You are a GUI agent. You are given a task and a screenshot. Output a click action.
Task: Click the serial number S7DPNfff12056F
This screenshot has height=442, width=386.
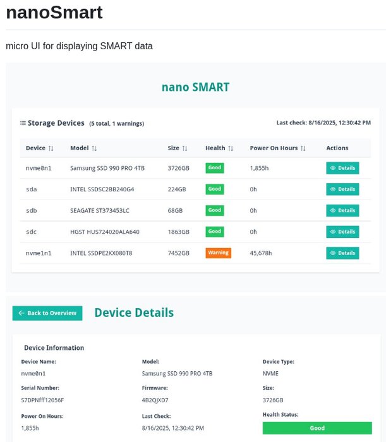(x=42, y=400)
